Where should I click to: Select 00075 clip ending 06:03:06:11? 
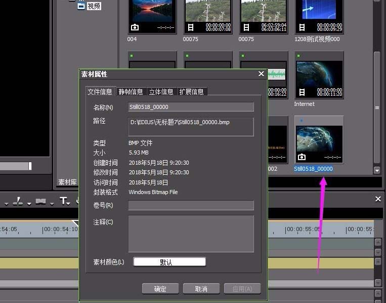(264, 16)
